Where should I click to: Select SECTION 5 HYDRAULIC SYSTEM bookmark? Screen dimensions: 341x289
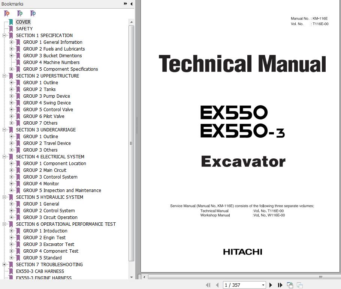tap(49, 197)
